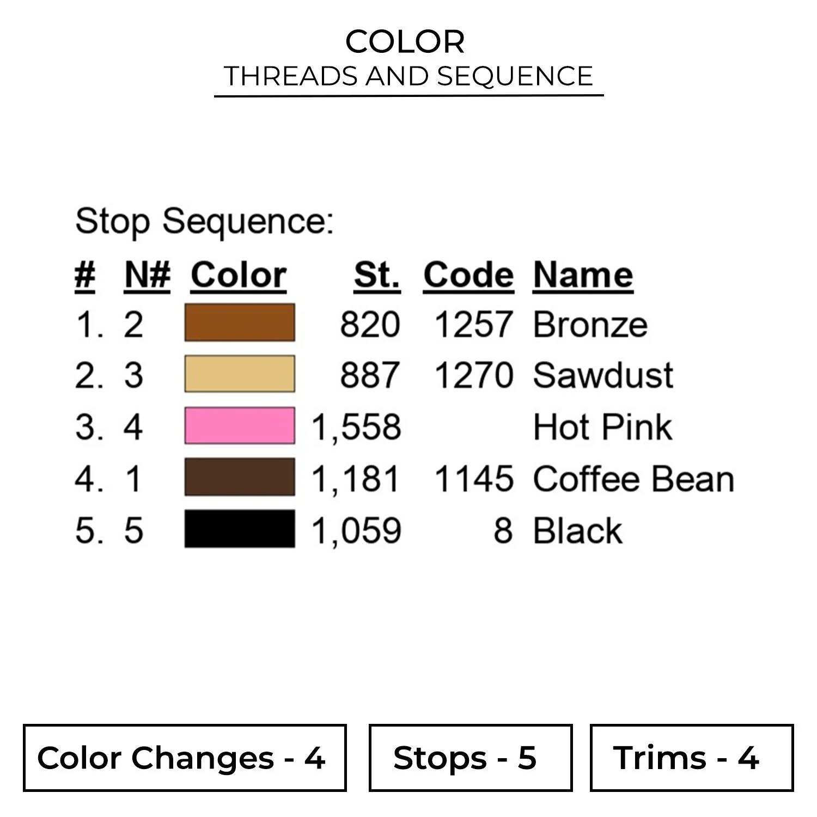Click the Name column header
The image size is (817, 817).
(x=583, y=275)
